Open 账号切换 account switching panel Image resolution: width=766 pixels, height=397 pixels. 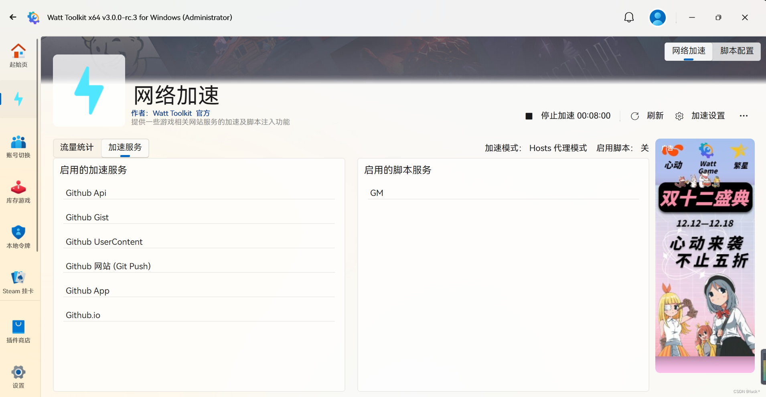(18, 146)
